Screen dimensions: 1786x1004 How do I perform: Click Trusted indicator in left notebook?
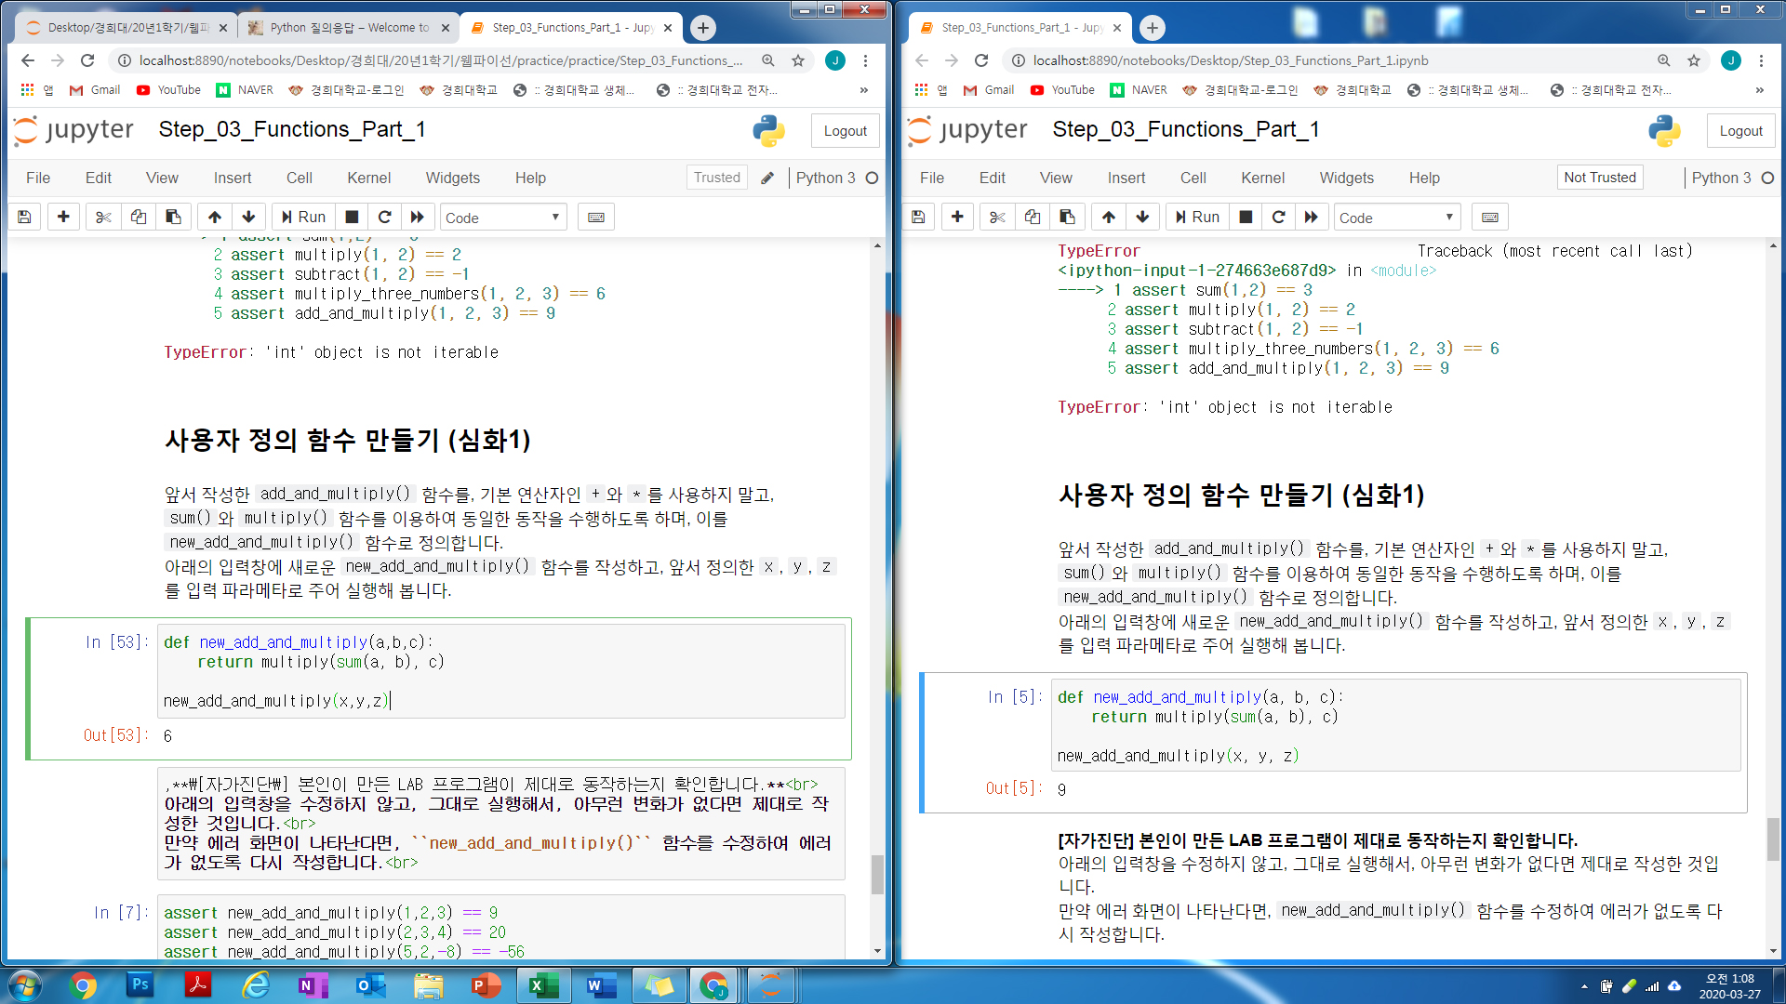tap(717, 178)
